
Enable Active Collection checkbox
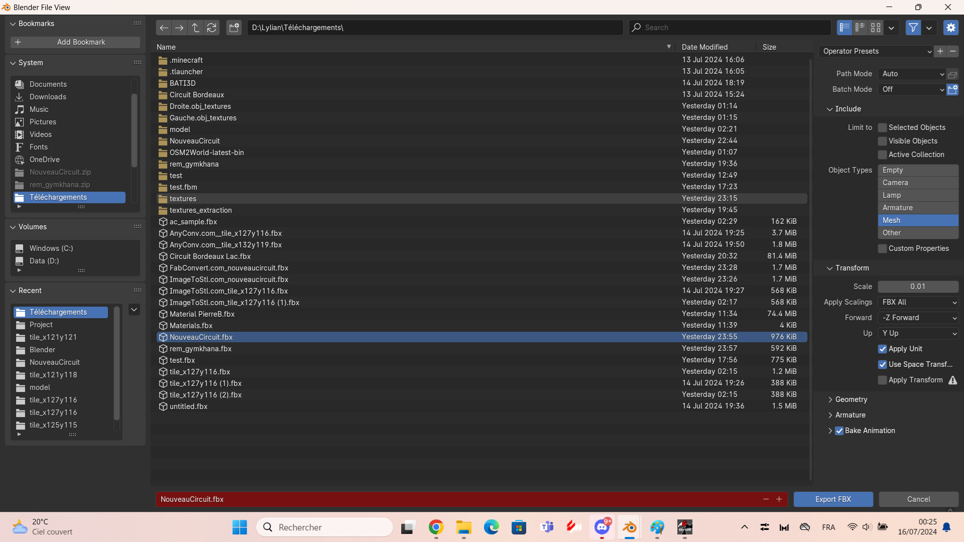tap(882, 155)
